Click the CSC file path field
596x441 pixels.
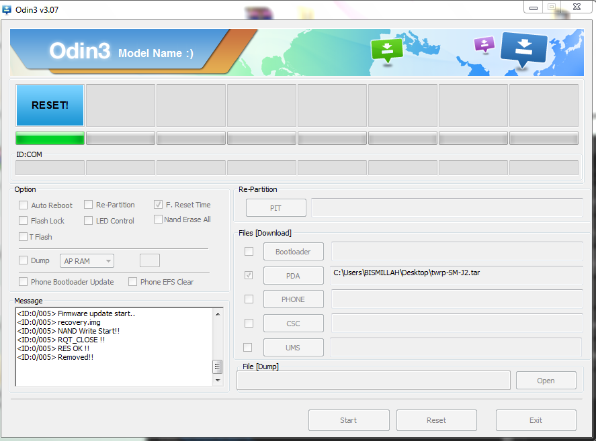457,324
